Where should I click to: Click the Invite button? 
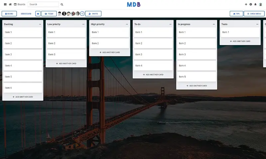pyautogui.click(x=93, y=14)
